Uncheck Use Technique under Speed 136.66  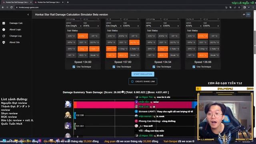click(194, 67)
